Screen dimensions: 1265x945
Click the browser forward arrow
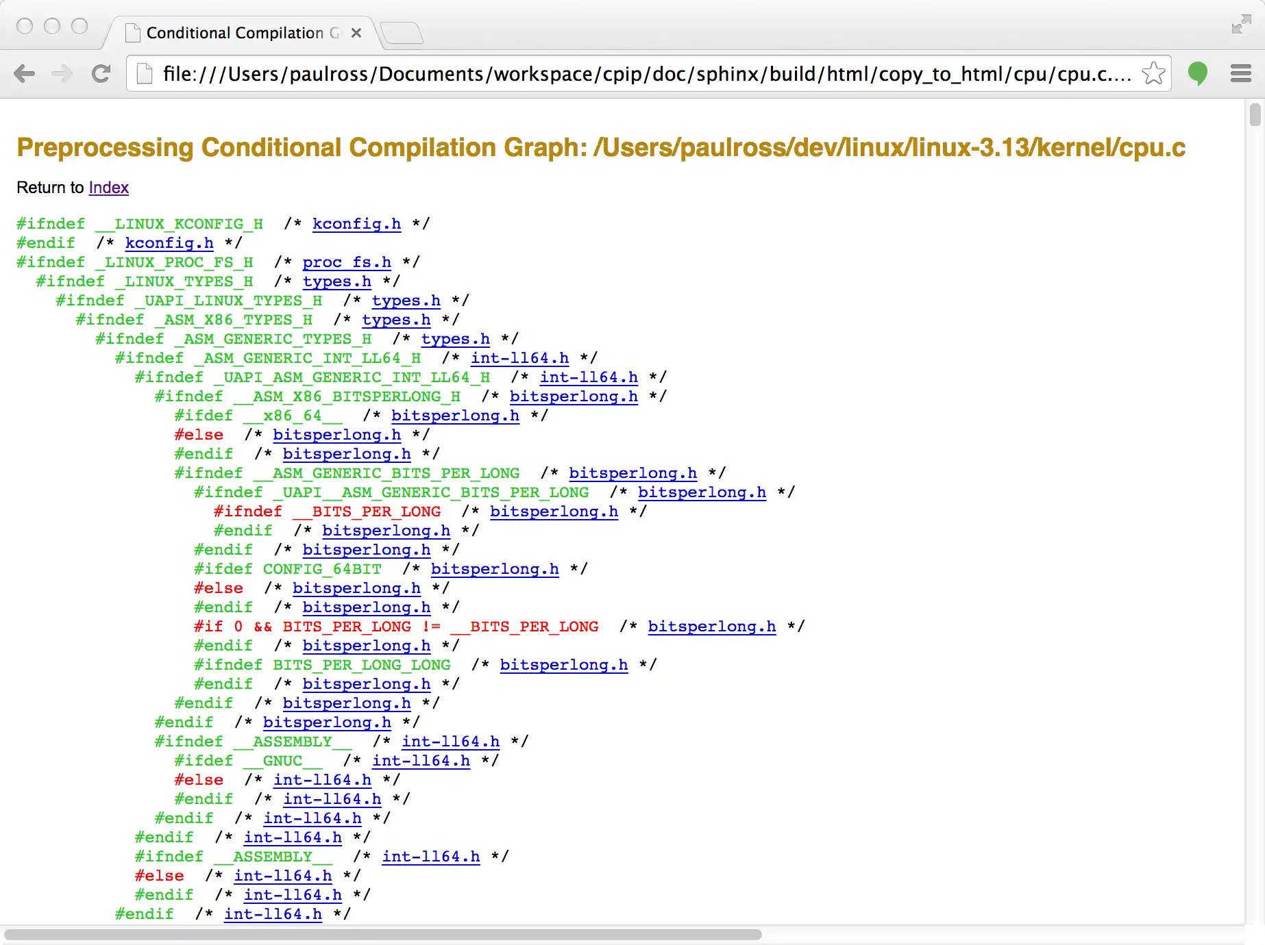(x=62, y=73)
